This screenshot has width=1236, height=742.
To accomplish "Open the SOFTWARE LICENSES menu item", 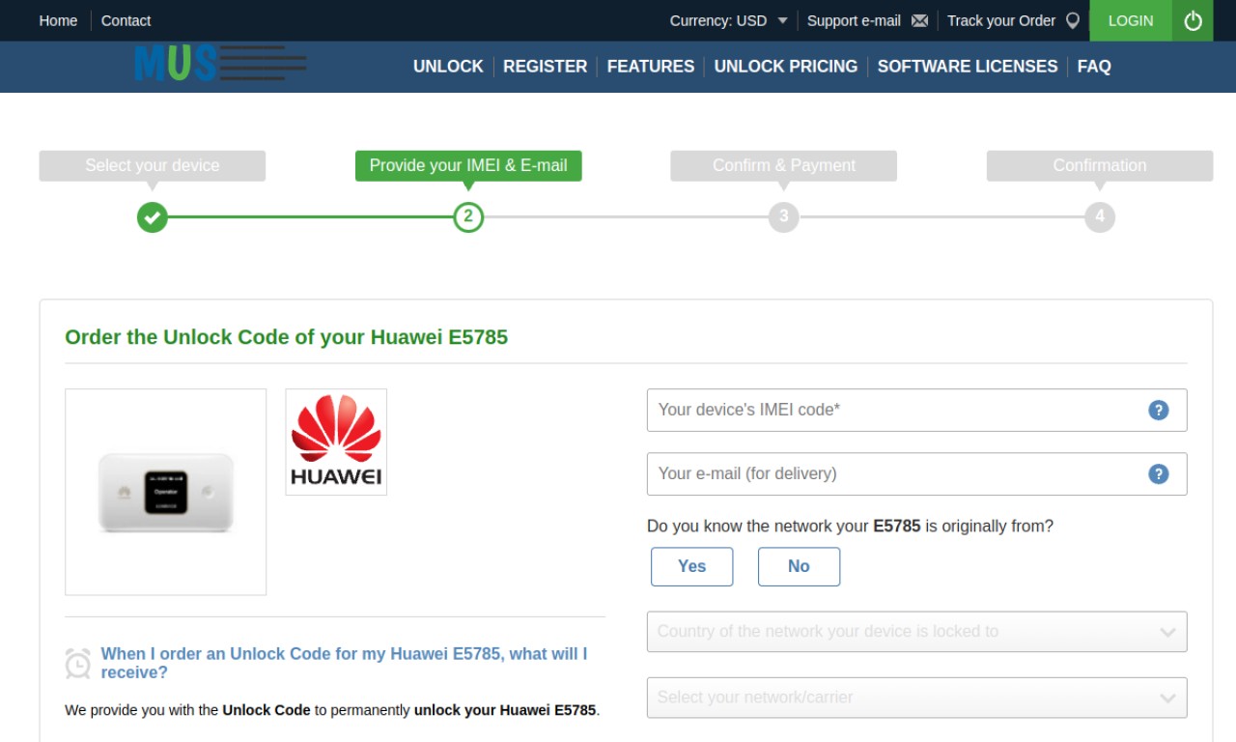I will (x=968, y=67).
